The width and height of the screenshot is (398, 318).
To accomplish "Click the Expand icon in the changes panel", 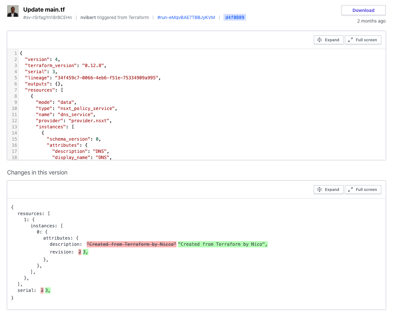I will (320, 190).
